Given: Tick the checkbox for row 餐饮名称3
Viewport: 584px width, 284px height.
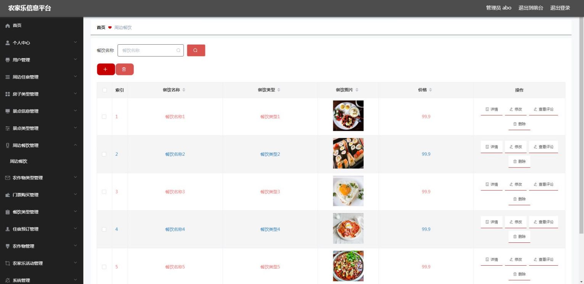Looking at the screenshot, I should point(104,192).
